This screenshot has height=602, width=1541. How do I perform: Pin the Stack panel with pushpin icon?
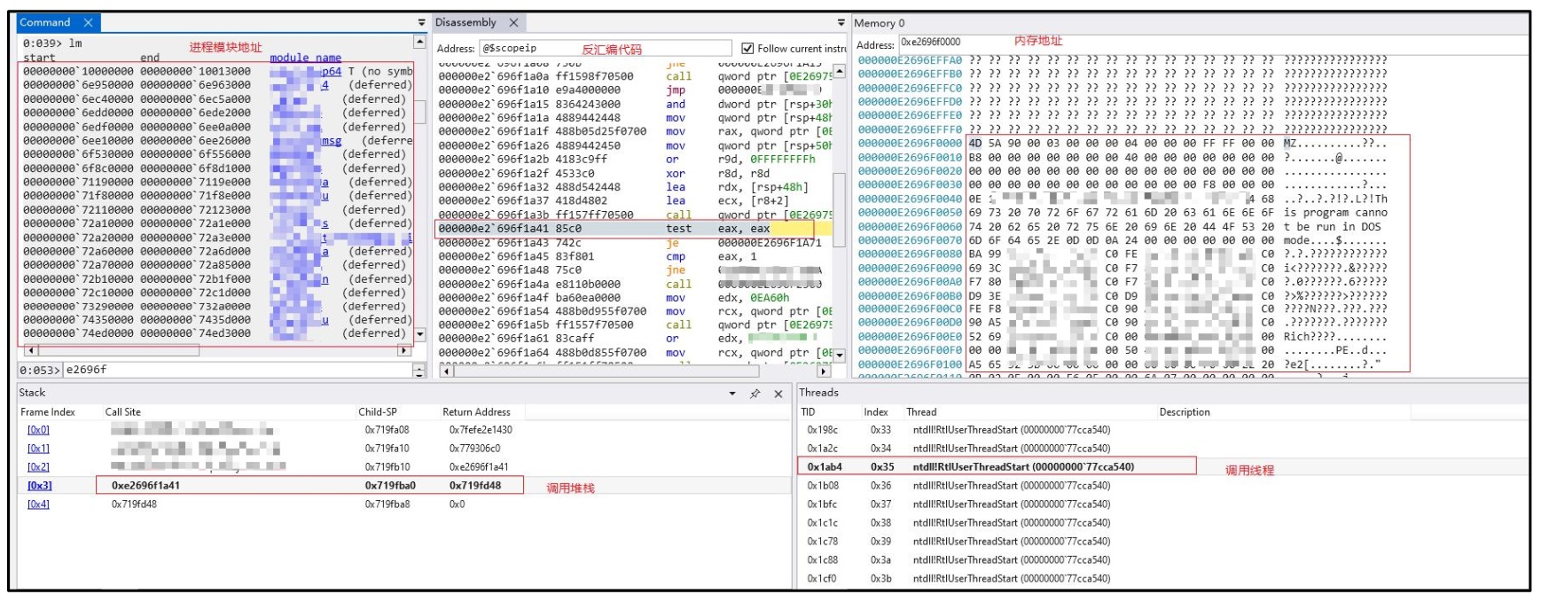pos(755,394)
